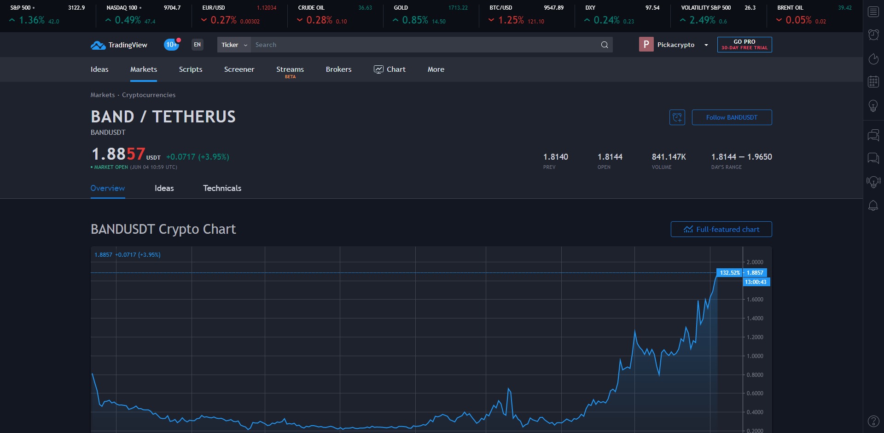Click the day's range 1.8144 — 1.9650

[x=742, y=157]
